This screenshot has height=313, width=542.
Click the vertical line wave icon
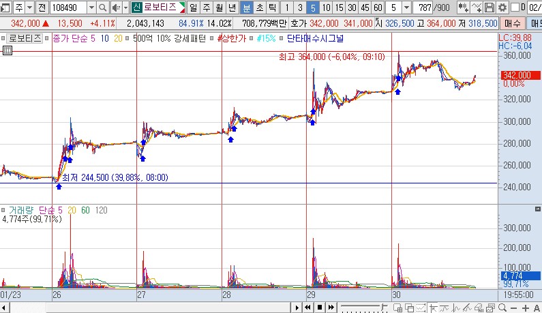pos(456,308)
